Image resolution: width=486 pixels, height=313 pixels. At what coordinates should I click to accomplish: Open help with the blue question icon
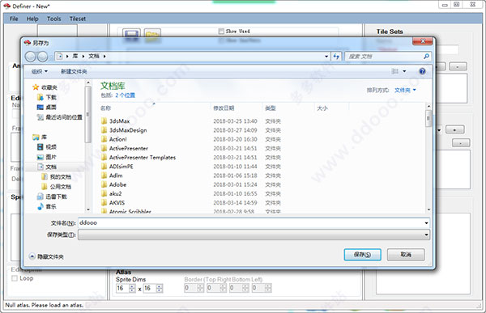point(422,71)
